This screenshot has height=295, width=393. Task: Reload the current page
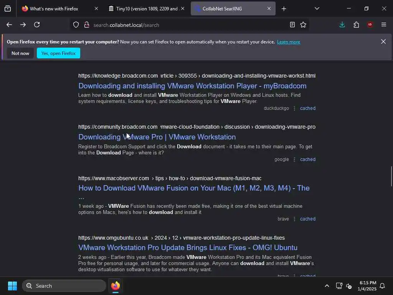(x=37, y=25)
